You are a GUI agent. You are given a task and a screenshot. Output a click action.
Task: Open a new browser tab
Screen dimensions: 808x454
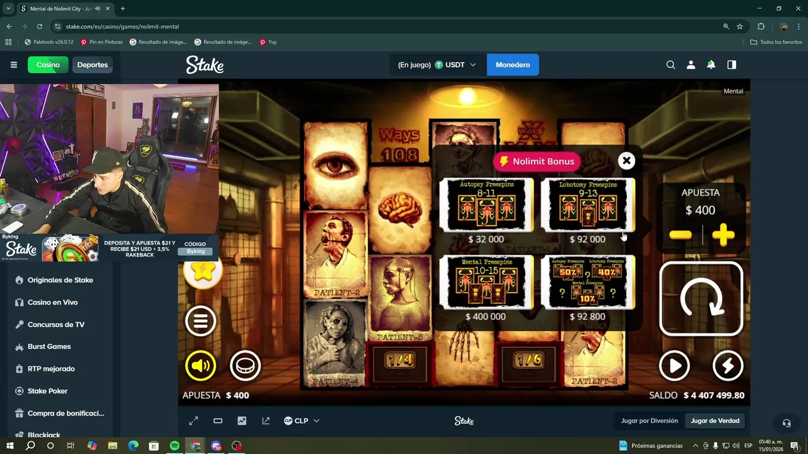point(122,9)
